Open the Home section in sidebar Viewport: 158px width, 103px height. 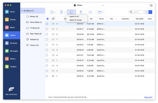point(12,12)
